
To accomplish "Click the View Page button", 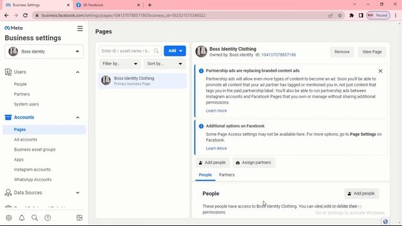I will 372,51.
